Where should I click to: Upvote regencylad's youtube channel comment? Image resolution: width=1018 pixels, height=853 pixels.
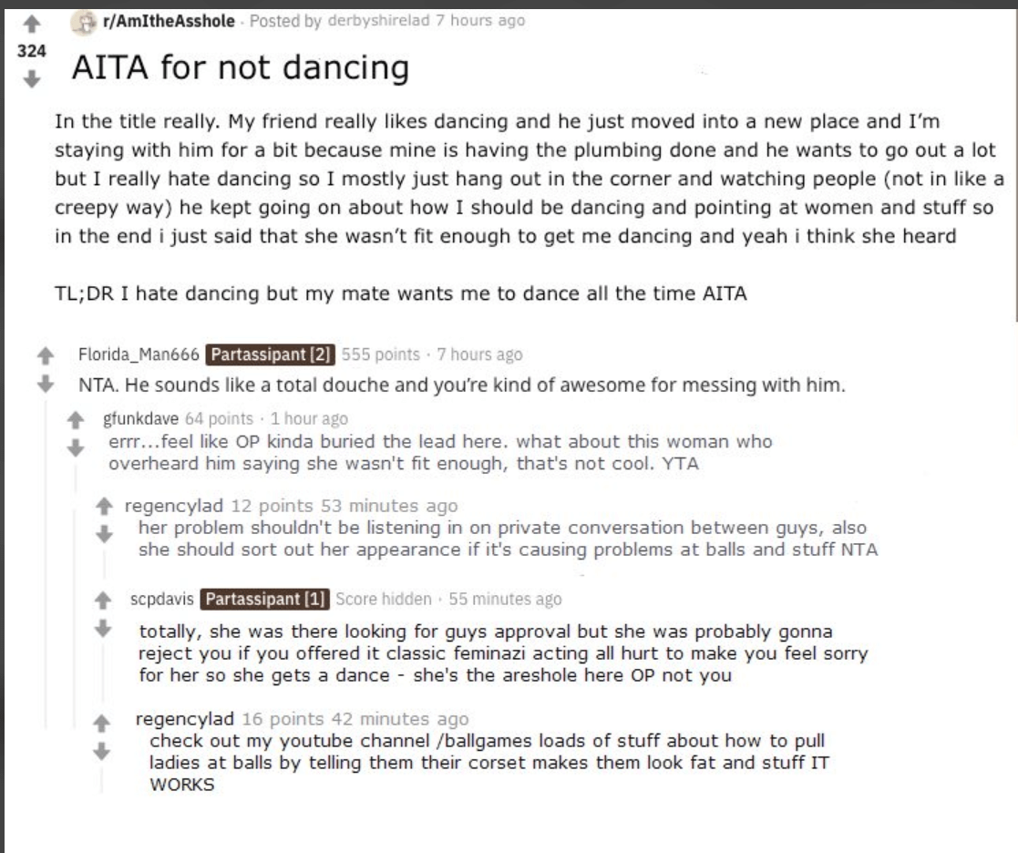click(101, 723)
